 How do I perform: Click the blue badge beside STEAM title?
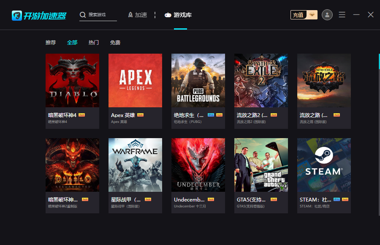(337, 199)
